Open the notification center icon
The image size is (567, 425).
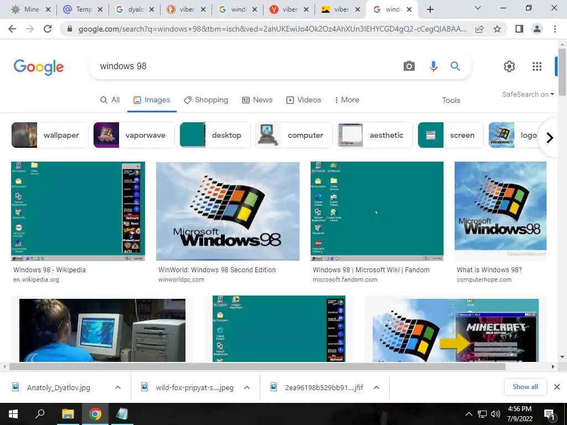click(549, 414)
